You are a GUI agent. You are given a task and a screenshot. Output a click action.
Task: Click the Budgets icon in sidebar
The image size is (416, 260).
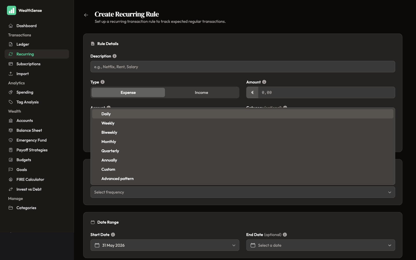(x=11, y=160)
